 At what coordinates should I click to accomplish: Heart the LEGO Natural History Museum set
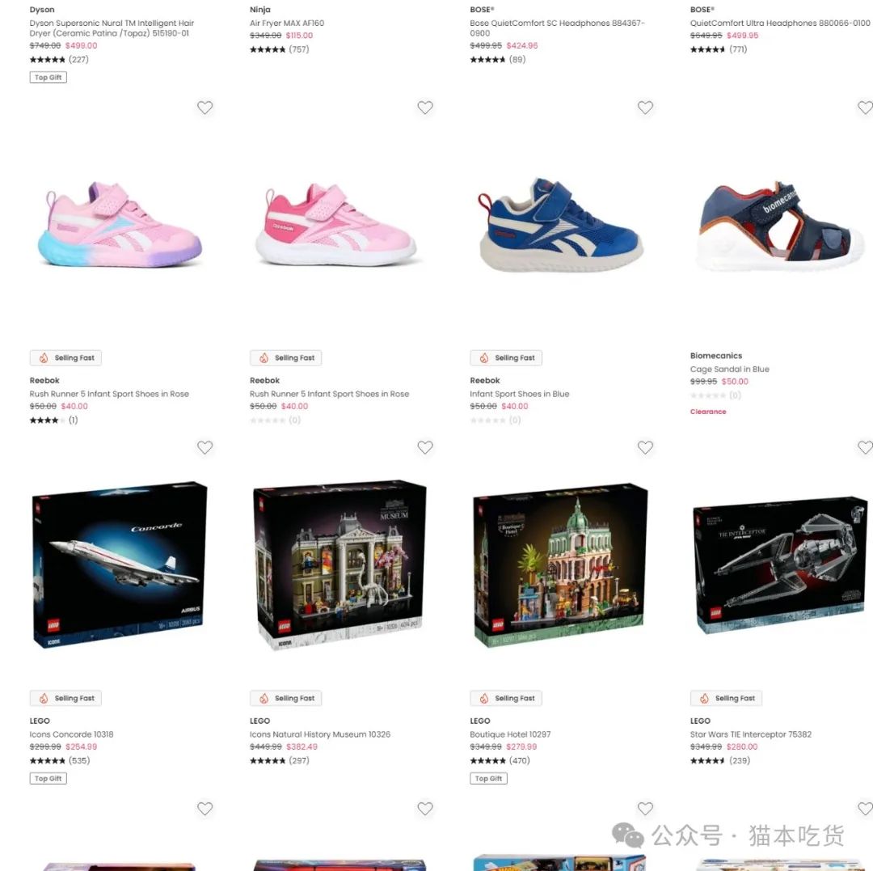click(x=425, y=447)
